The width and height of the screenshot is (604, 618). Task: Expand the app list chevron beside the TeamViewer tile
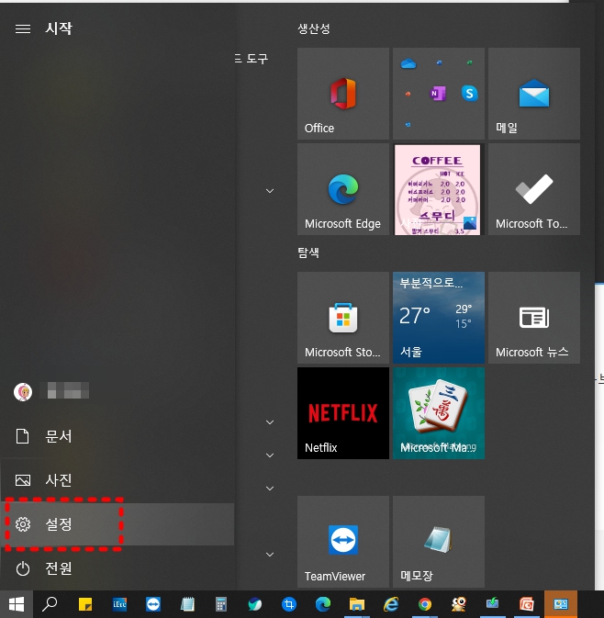coord(270,555)
